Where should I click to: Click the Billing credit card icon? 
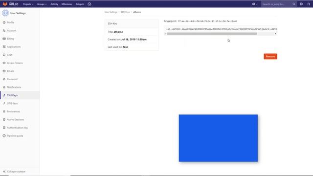pos(4,39)
